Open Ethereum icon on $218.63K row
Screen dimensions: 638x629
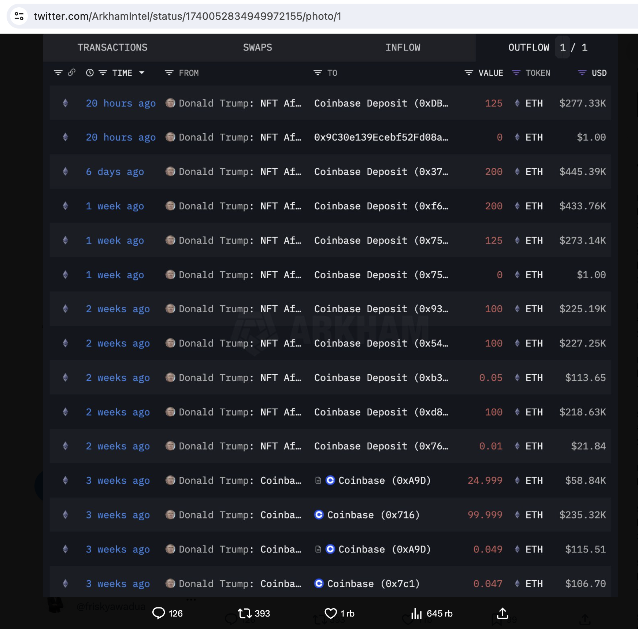pos(65,412)
